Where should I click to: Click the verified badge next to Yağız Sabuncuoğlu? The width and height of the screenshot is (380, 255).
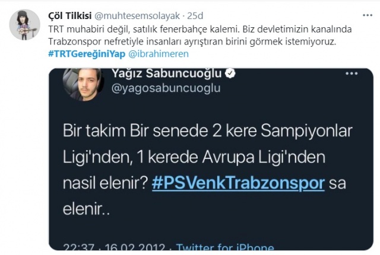pos(230,74)
